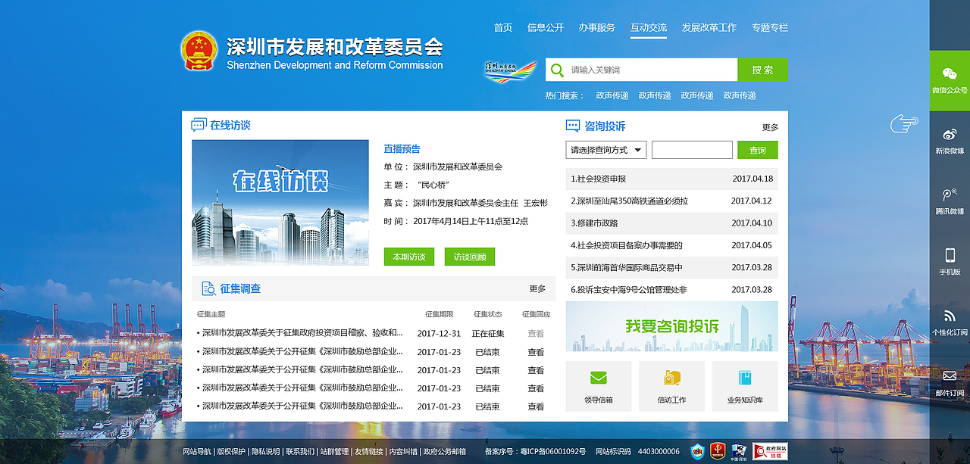Click the query text field beside 查询
Screen dimensions: 970x464
point(692,150)
